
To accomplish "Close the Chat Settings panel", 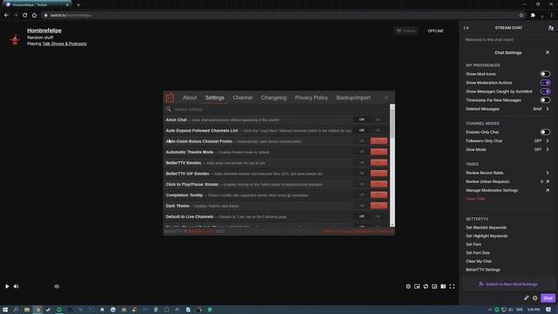I will tap(548, 52).
